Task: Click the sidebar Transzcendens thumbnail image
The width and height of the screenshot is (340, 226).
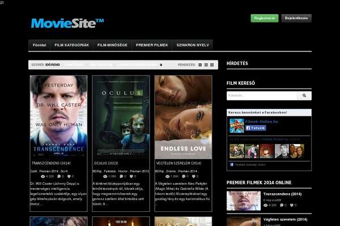Action: point(244,201)
